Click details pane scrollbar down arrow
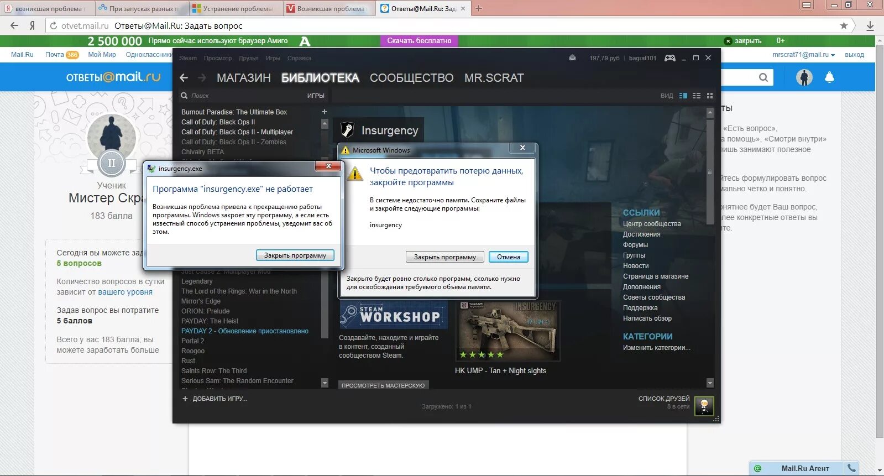 coord(710,383)
